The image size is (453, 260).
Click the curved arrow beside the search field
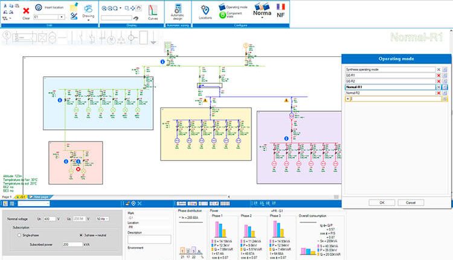(135, 18)
